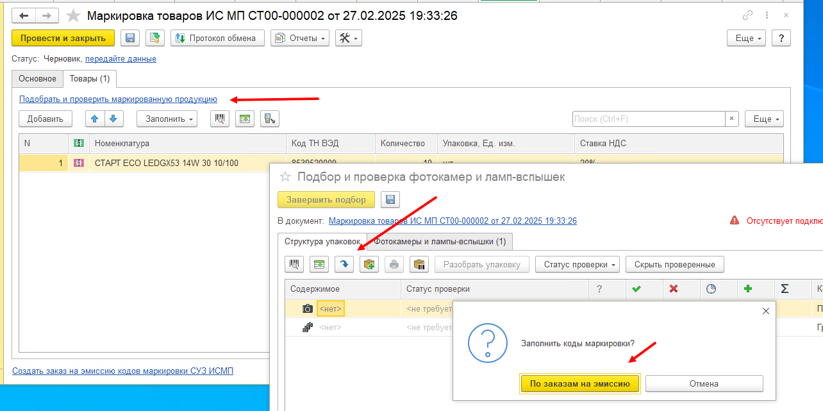Click the Подобрать и проверить маркированную продукцию link
Image resolution: width=823 pixels, height=411 pixels.
pyautogui.click(x=118, y=99)
